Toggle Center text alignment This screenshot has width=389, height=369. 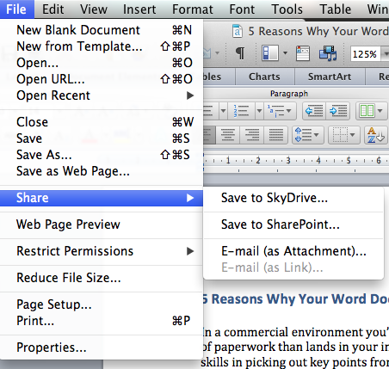[227, 135]
